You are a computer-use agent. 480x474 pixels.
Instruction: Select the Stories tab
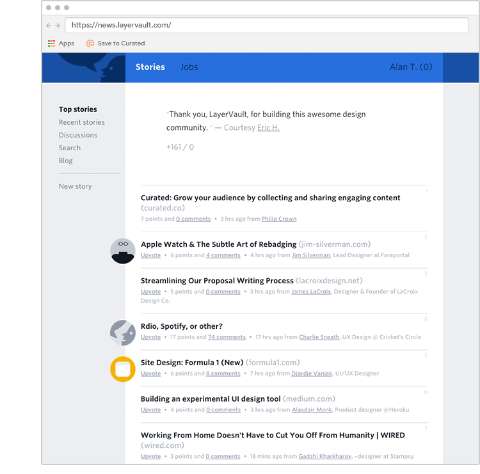click(150, 67)
